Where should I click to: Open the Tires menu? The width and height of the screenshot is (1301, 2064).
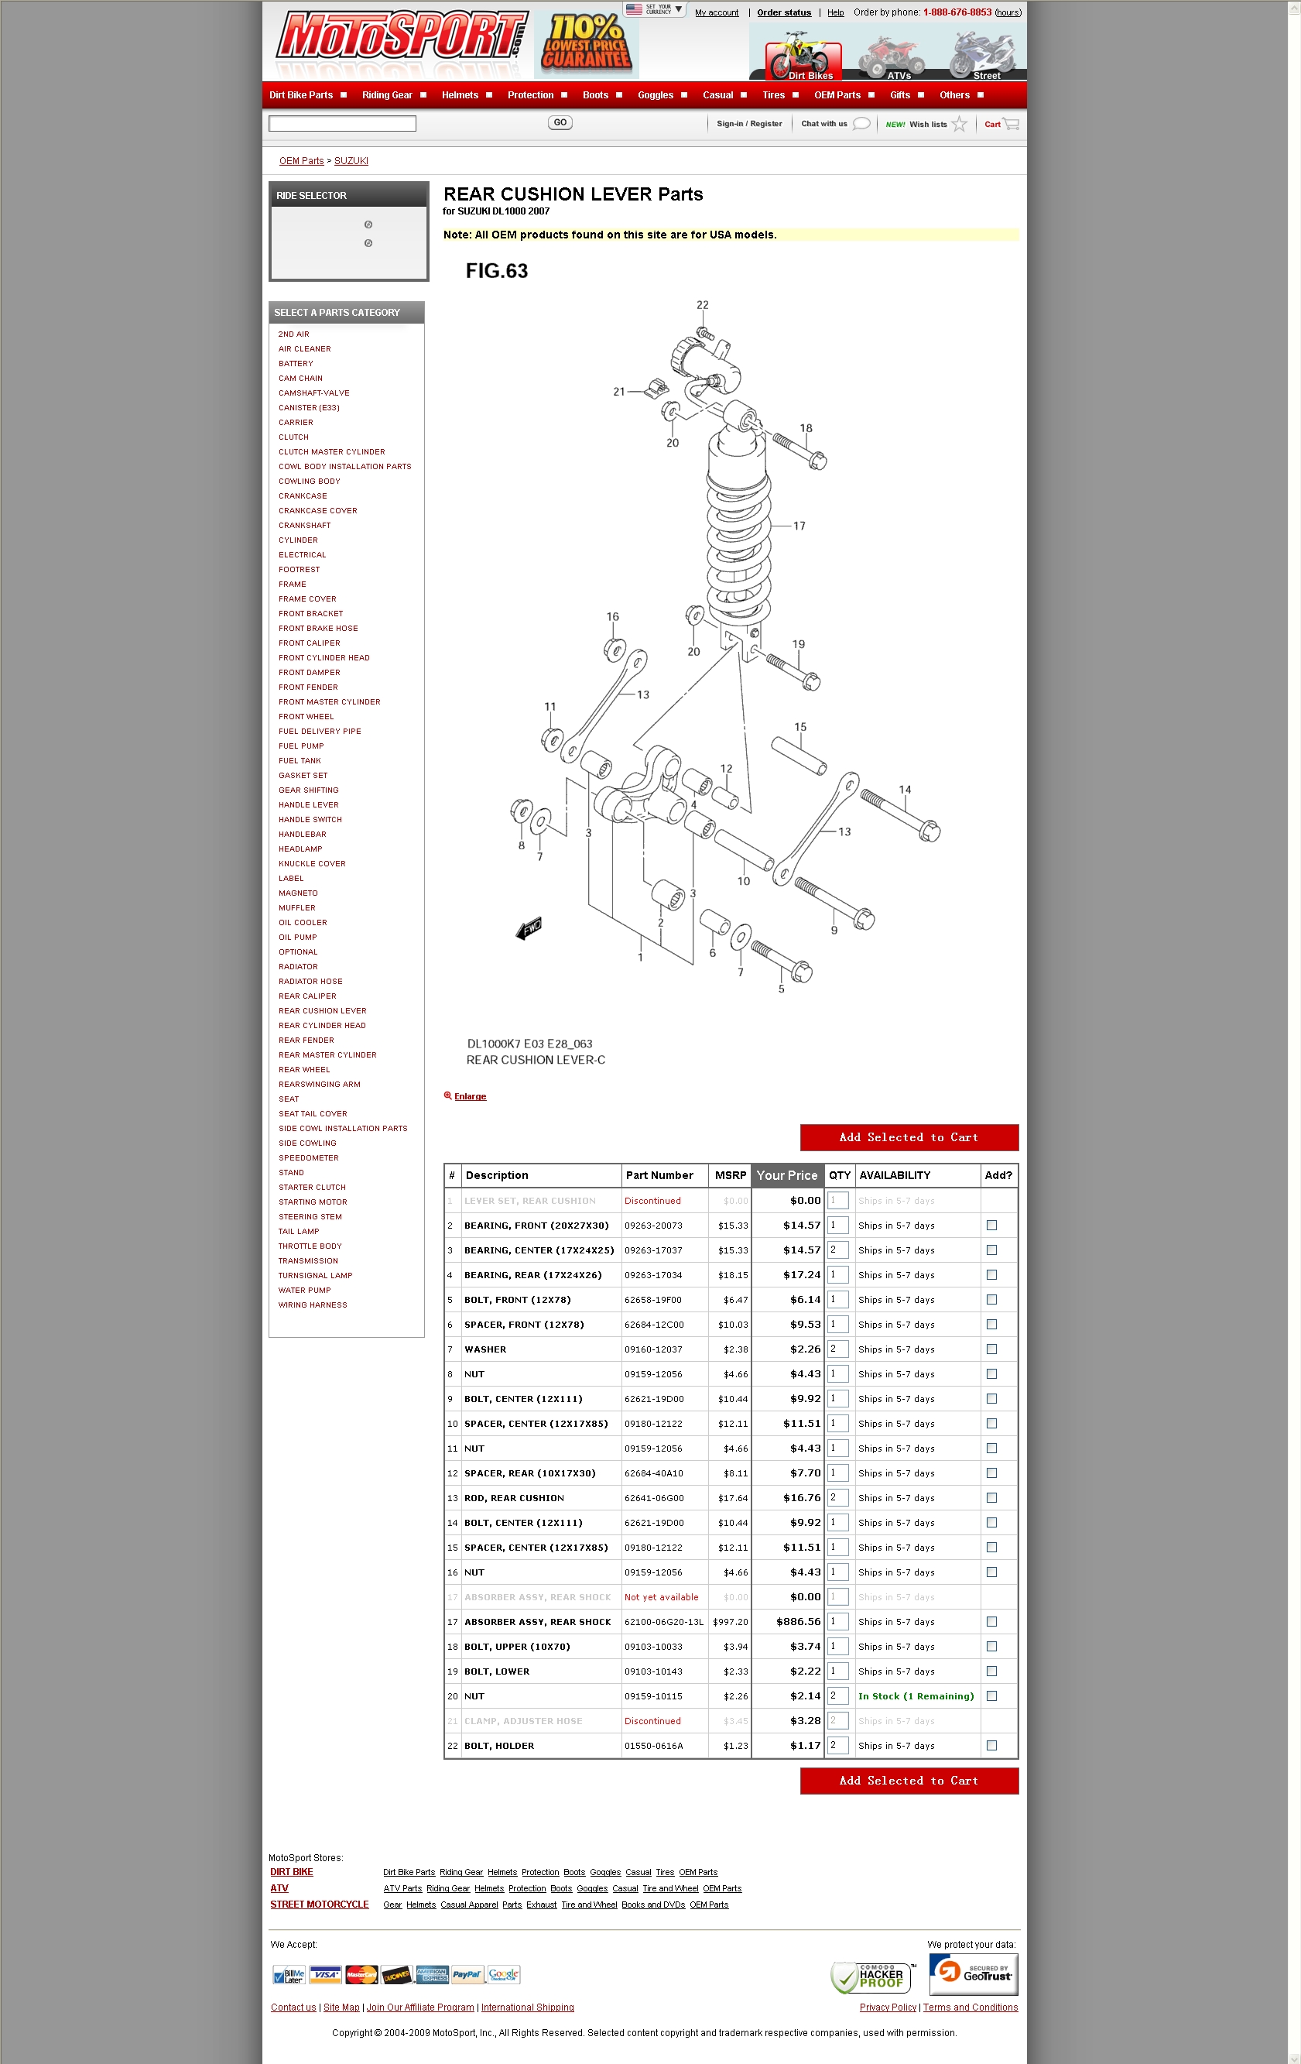point(774,95)
